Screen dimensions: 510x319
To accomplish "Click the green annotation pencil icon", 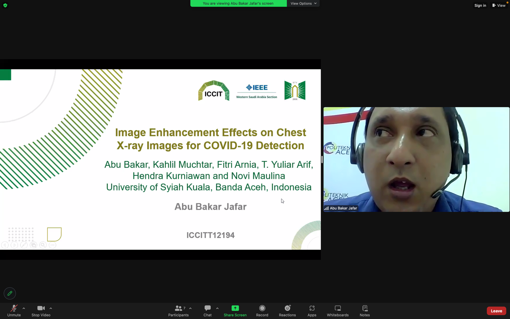I will click(10, 293).
